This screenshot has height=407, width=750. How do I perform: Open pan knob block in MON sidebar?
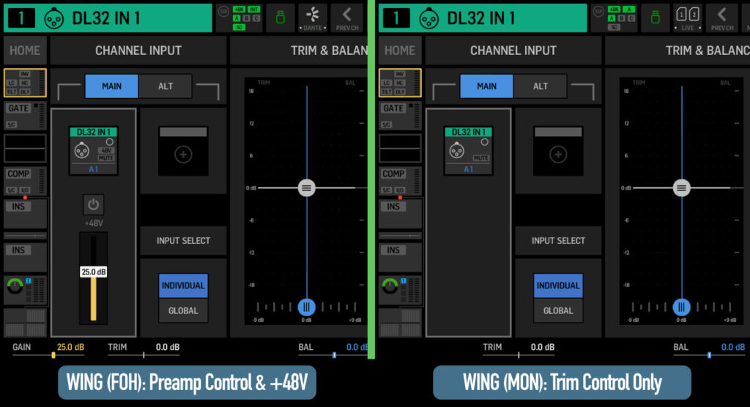pyautogui.click(x=400, y=290)
